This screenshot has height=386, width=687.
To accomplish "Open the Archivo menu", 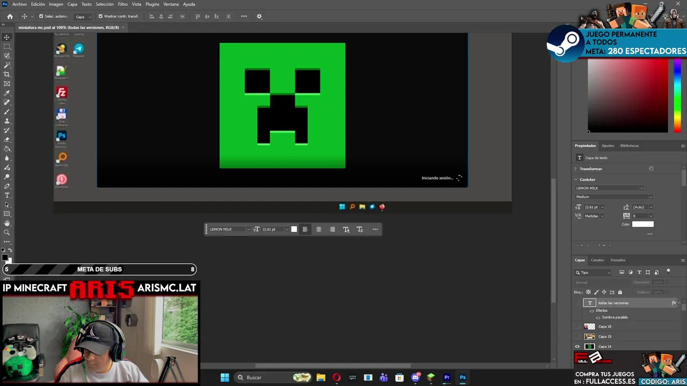I will (x=19, y=4).
